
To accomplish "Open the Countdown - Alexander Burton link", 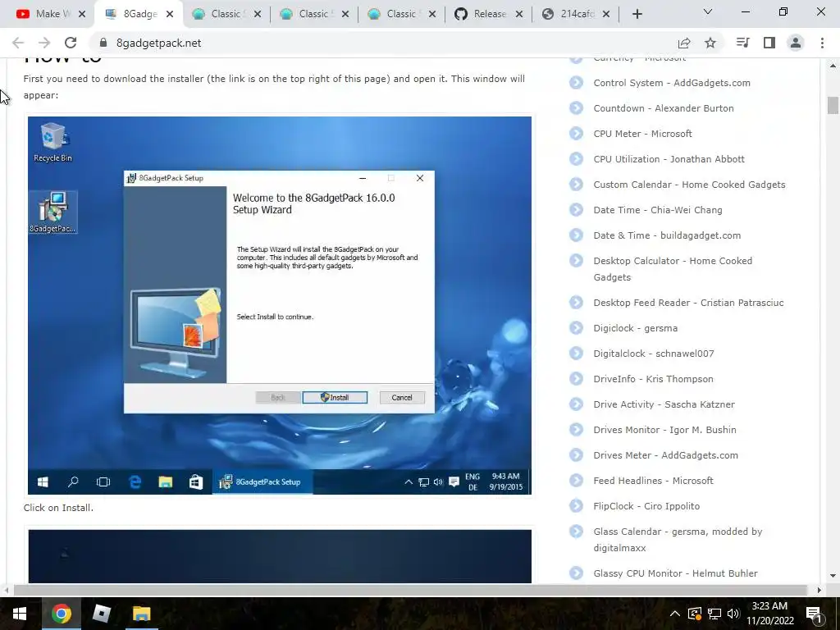I will 663,108.
